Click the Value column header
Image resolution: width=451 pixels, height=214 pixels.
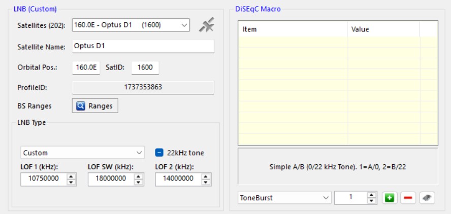pyautogui.click(x=383, y=29)
